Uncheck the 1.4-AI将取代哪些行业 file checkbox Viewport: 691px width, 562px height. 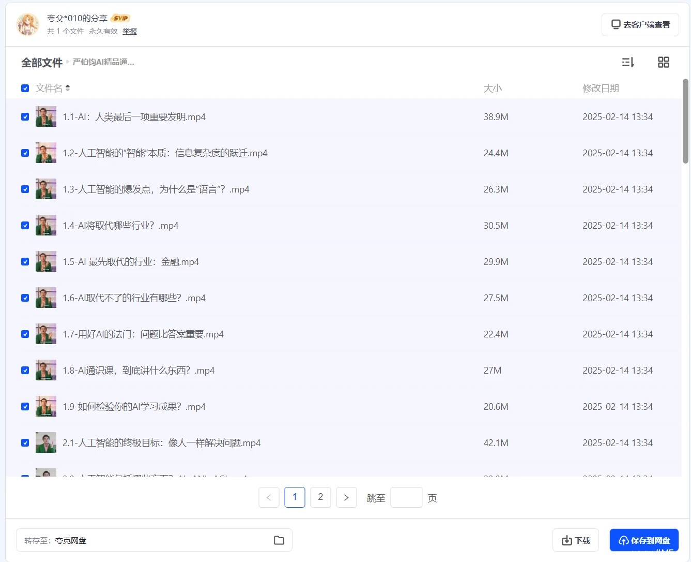[25, 226]
